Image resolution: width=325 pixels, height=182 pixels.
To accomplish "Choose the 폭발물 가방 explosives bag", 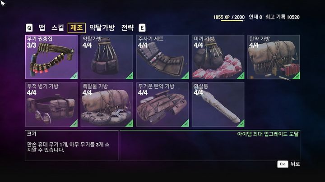I will [x=107, y=105].
